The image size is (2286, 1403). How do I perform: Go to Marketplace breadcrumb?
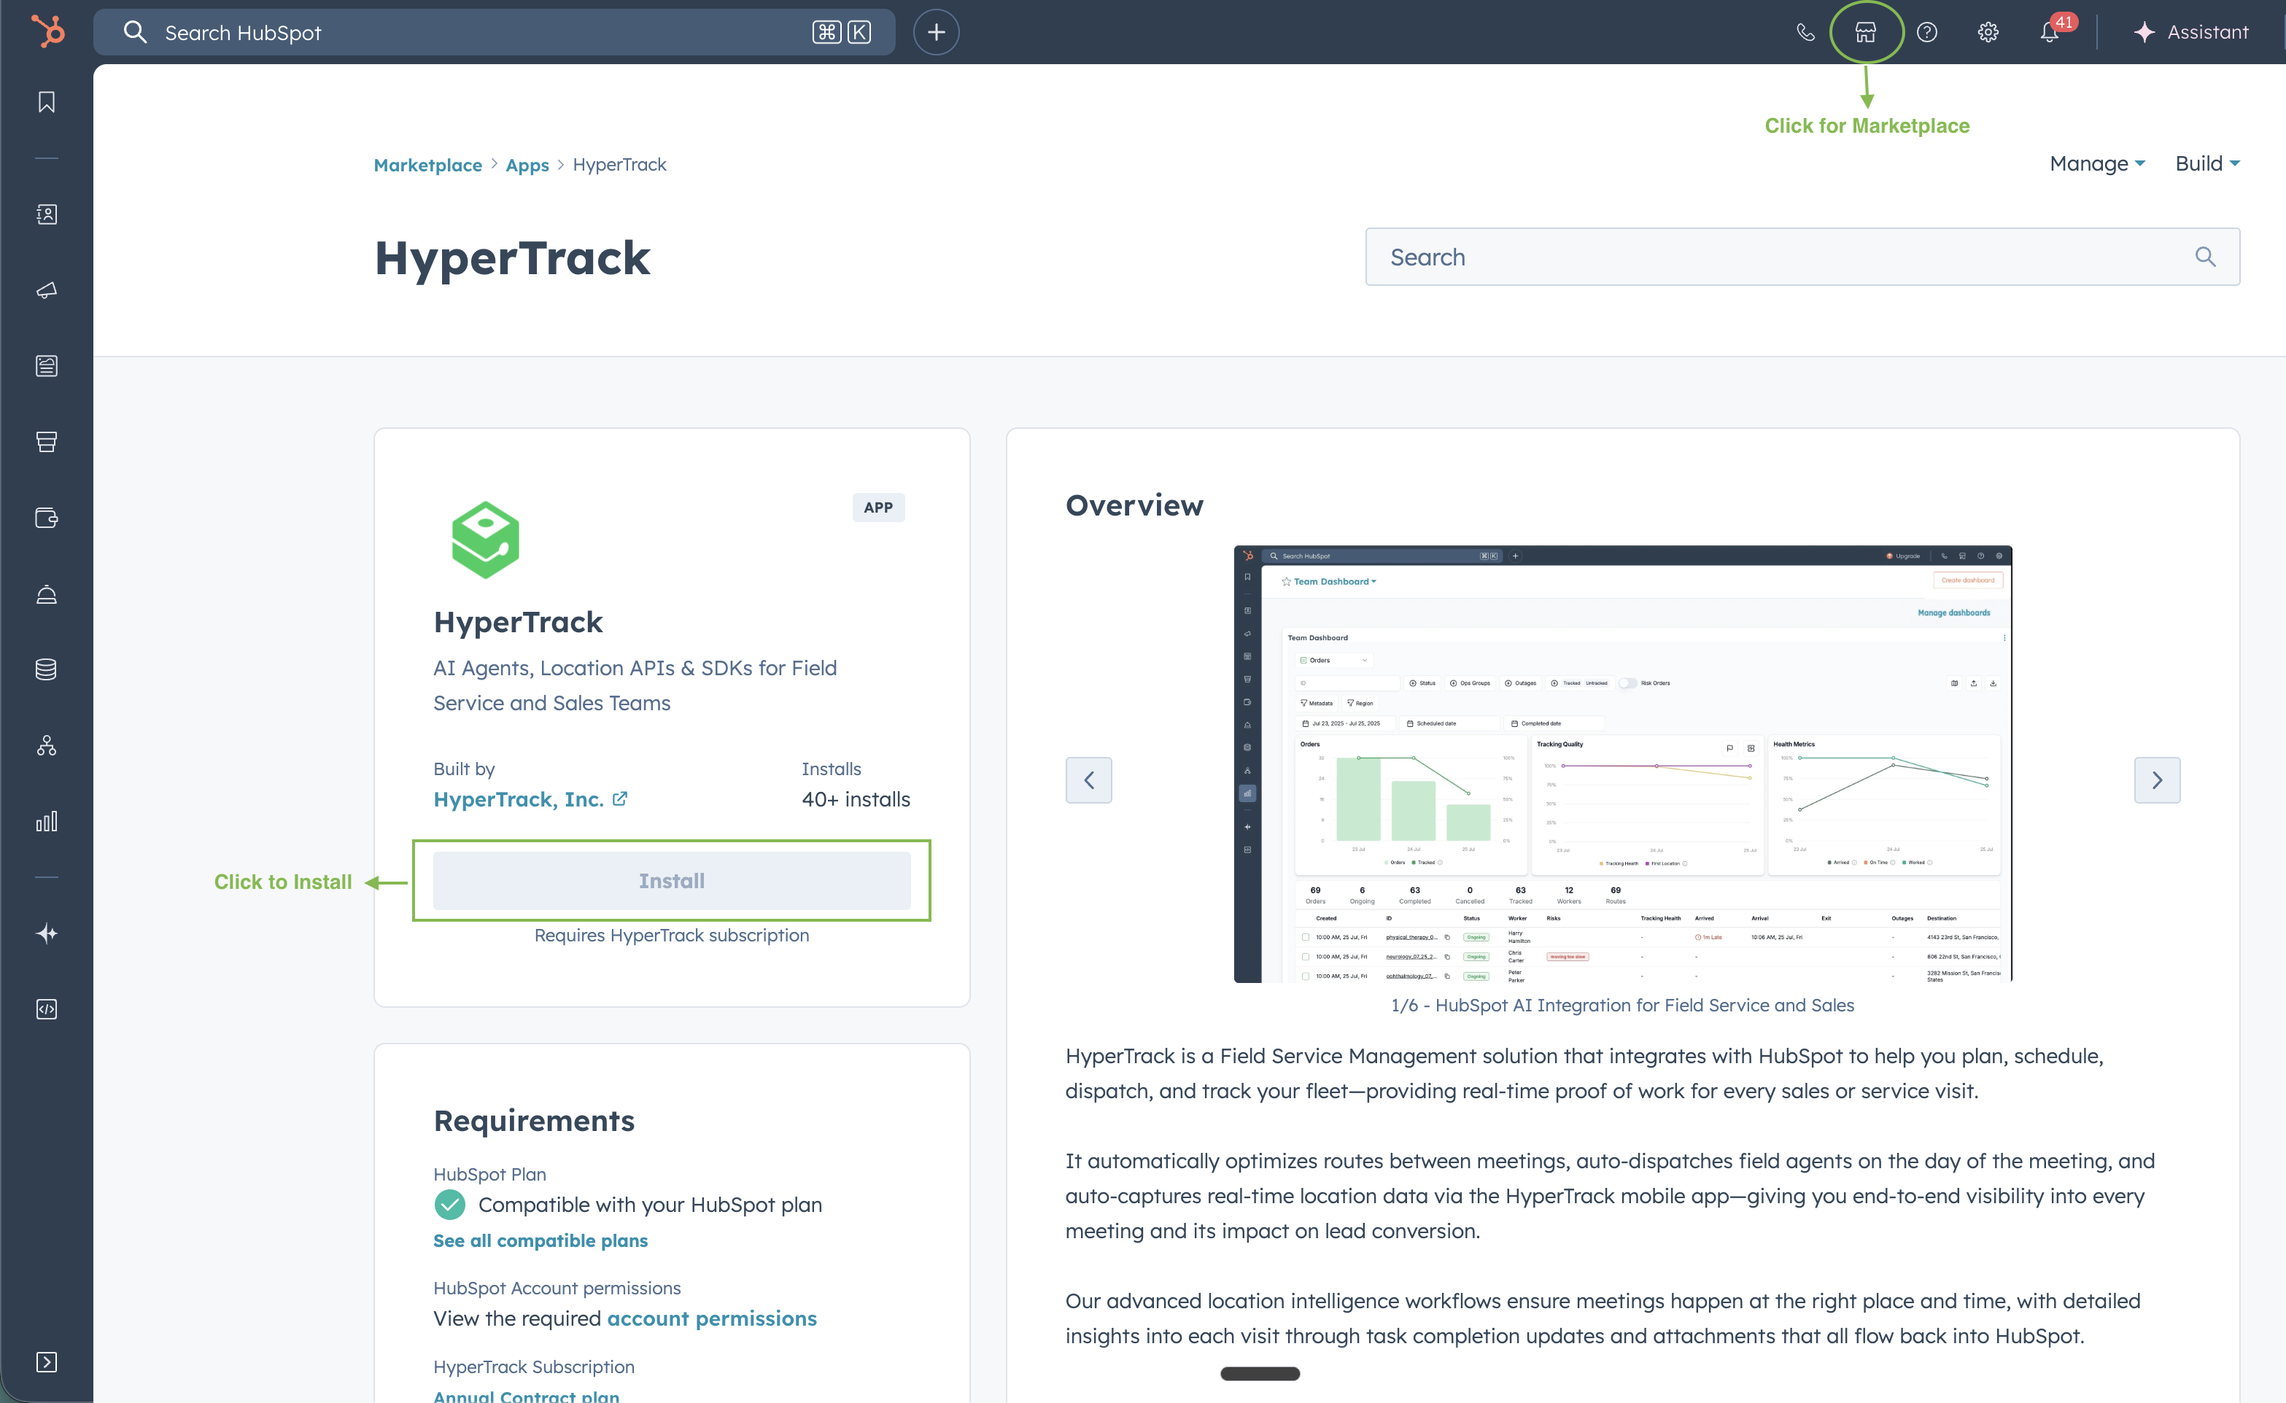(x=428, y=166)
